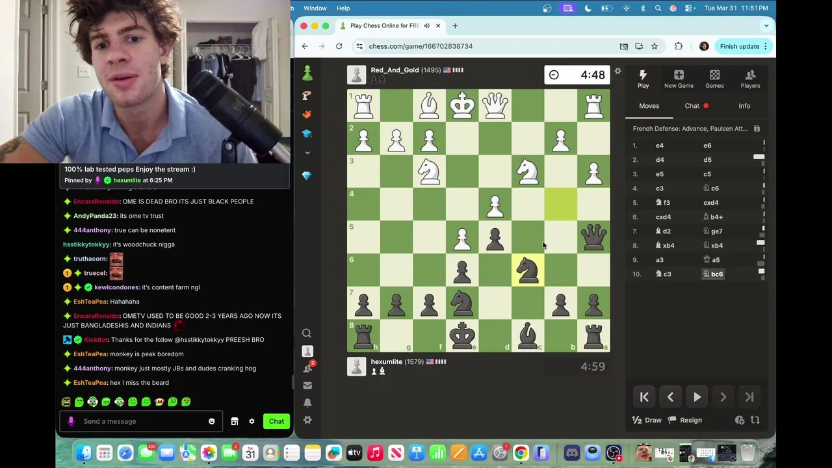Open the chess.com pawn logo home
This screenshot has width=832, height=468.
307,73
